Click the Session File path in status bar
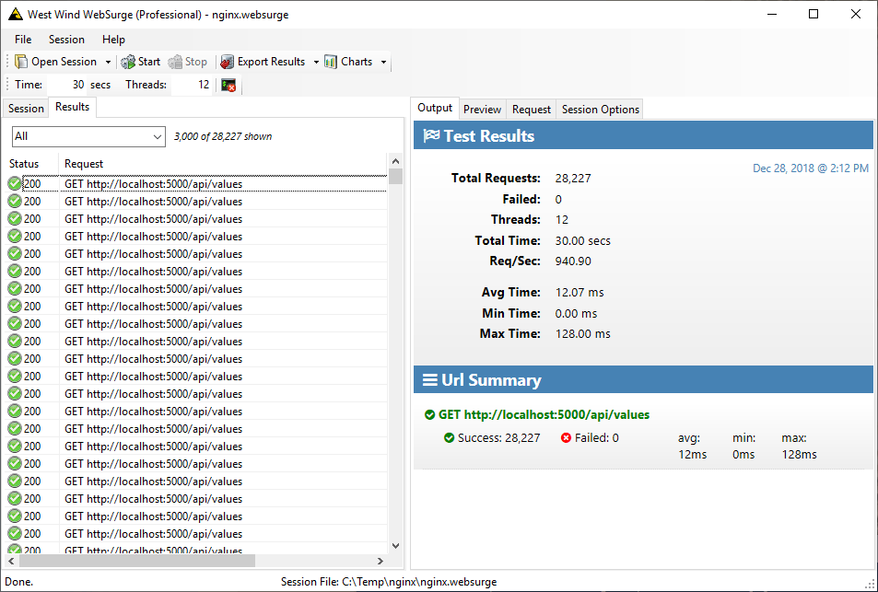The height and width of the screenshot is (592, 878). 389,582
